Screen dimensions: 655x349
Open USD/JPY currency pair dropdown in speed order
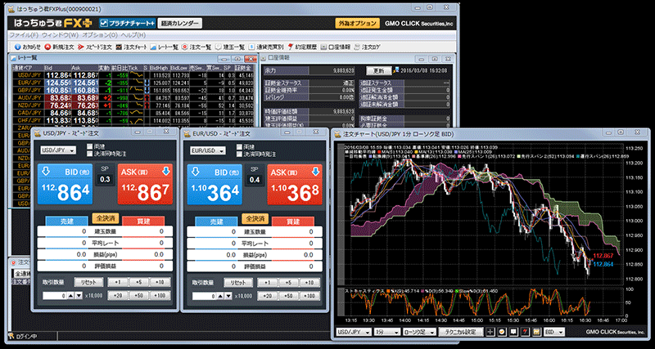(56, 150)
